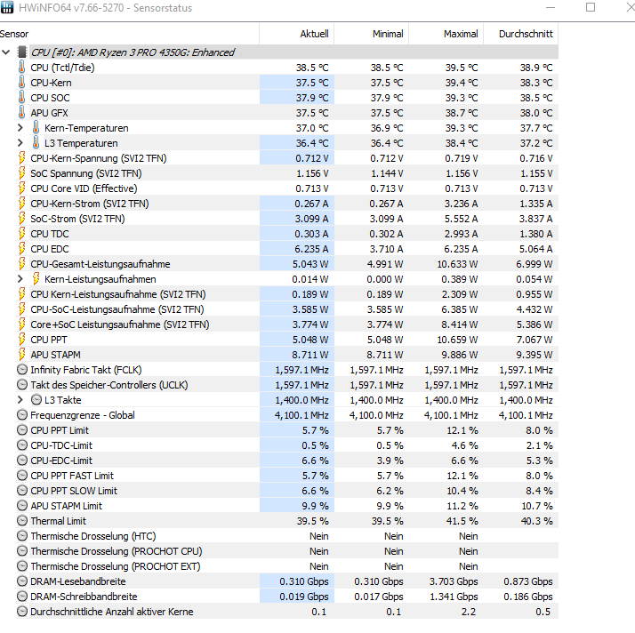Viewport: 635px width, 633px height.
Task: Click clock icon of Thermal Limit
Action: [x=22, y=521]
